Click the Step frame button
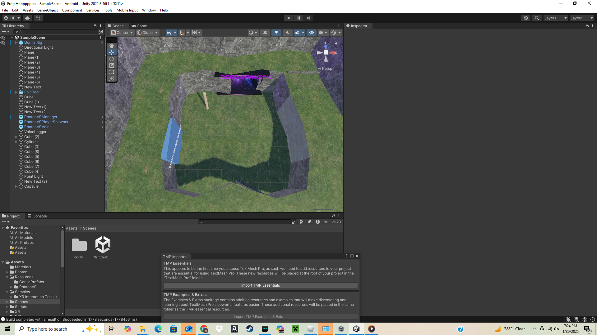Viewport: 597px width, 335px height. coord(308,18)
